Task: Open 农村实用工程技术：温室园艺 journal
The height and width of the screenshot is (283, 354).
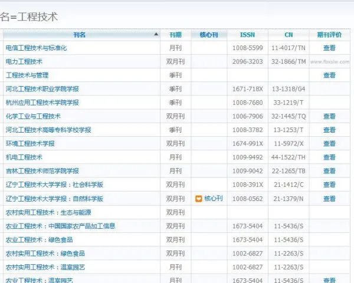Action: click(x=45, y=267)
